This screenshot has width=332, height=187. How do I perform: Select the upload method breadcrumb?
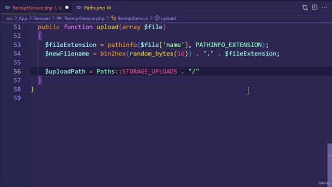click(168, 19)
